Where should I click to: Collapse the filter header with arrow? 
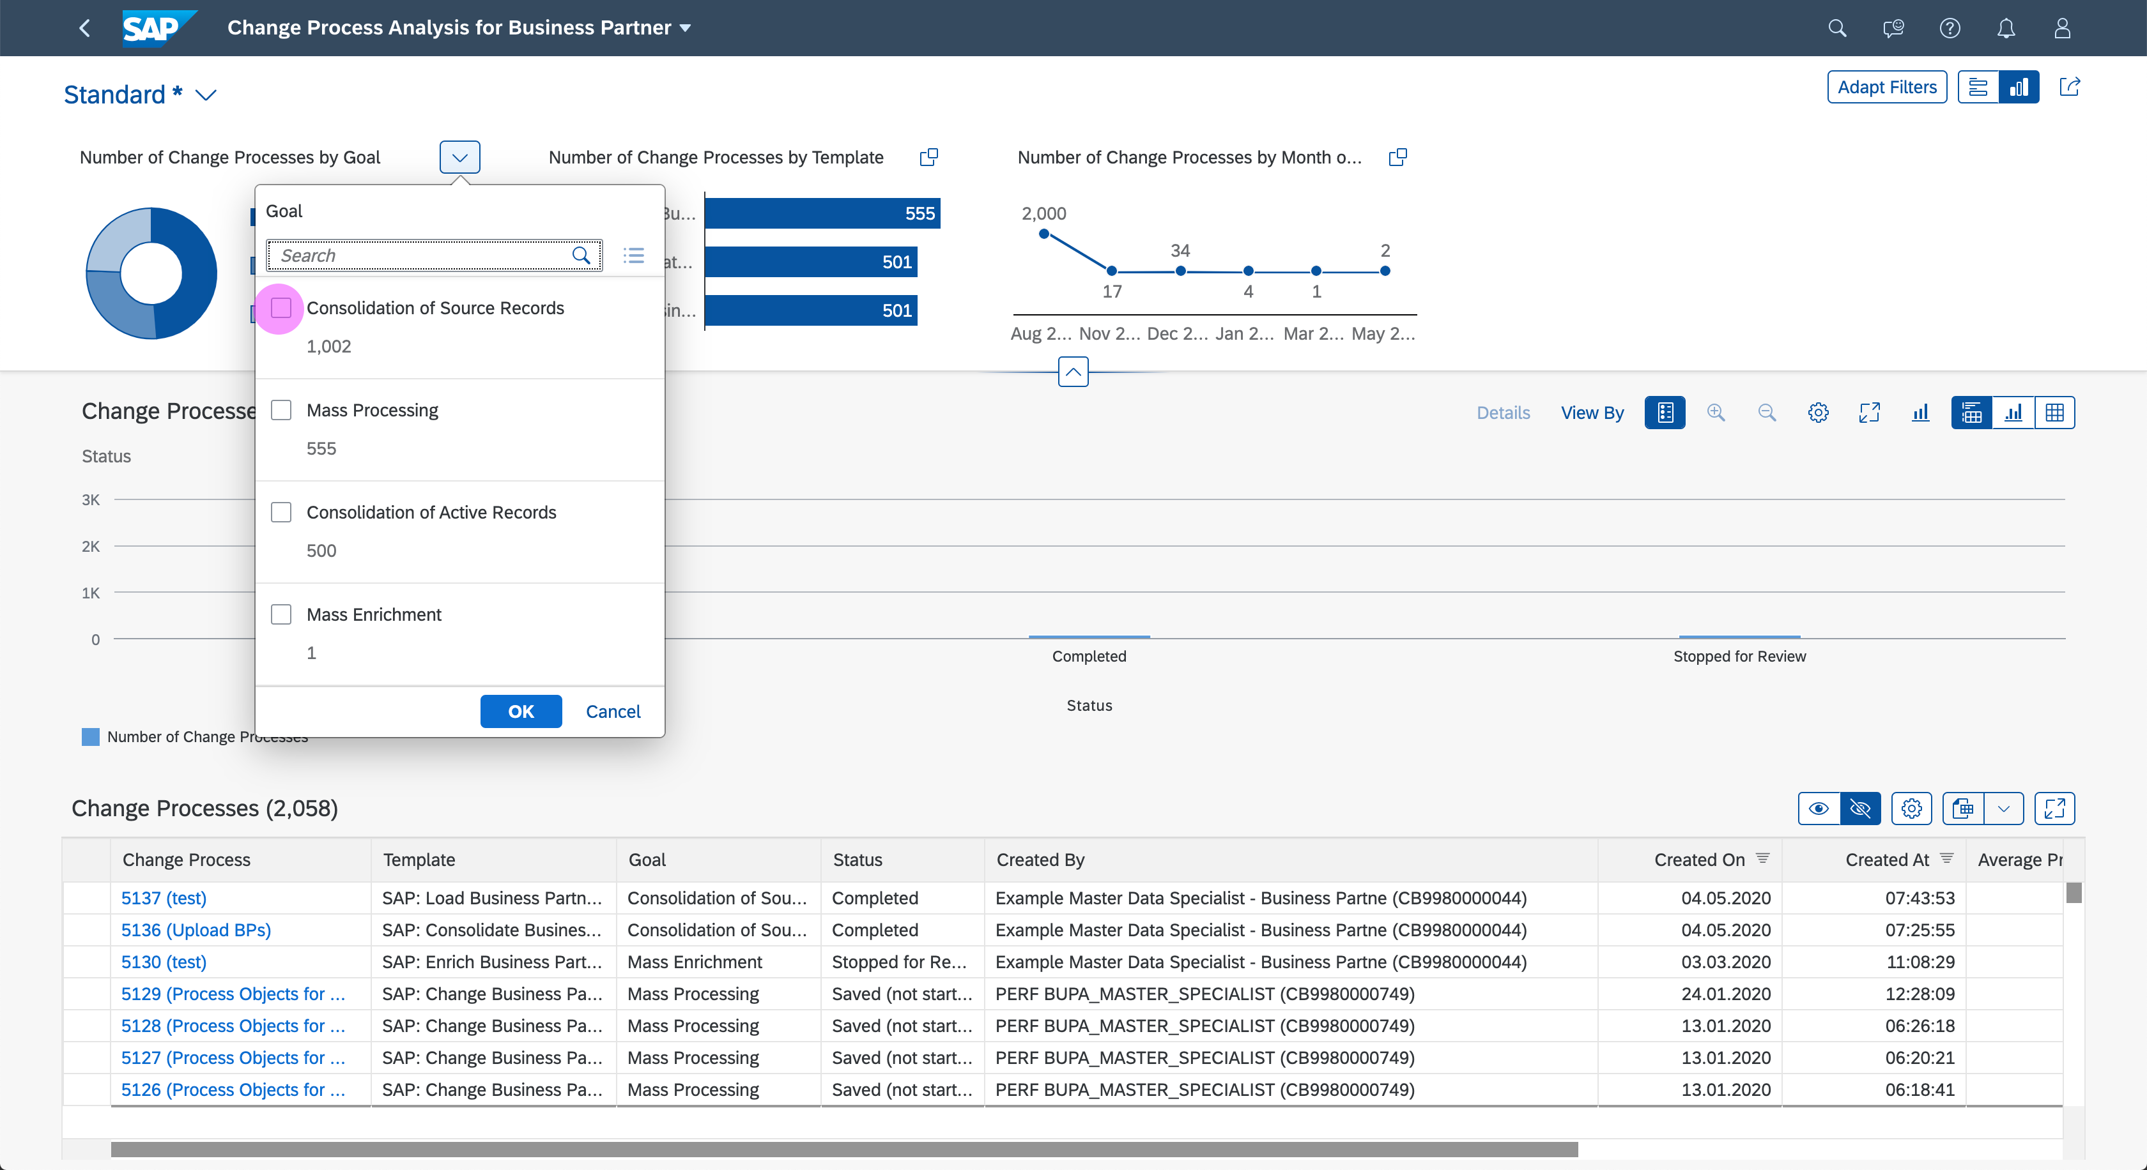pyautogui.click(x=1073, y=372)
